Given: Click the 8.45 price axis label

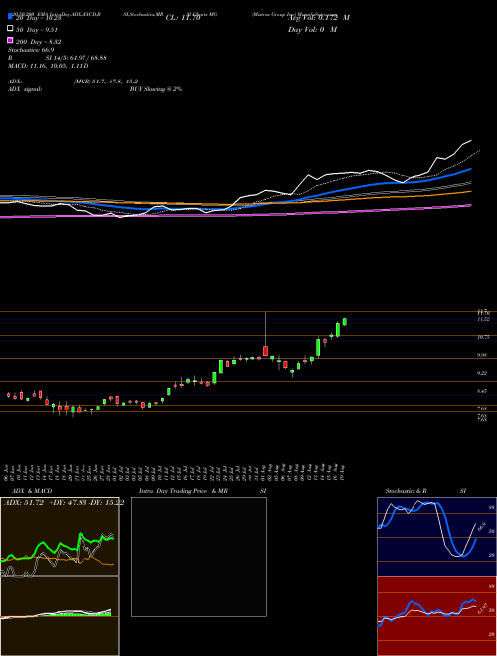Looking at the screenshot, I should [483, 391].
